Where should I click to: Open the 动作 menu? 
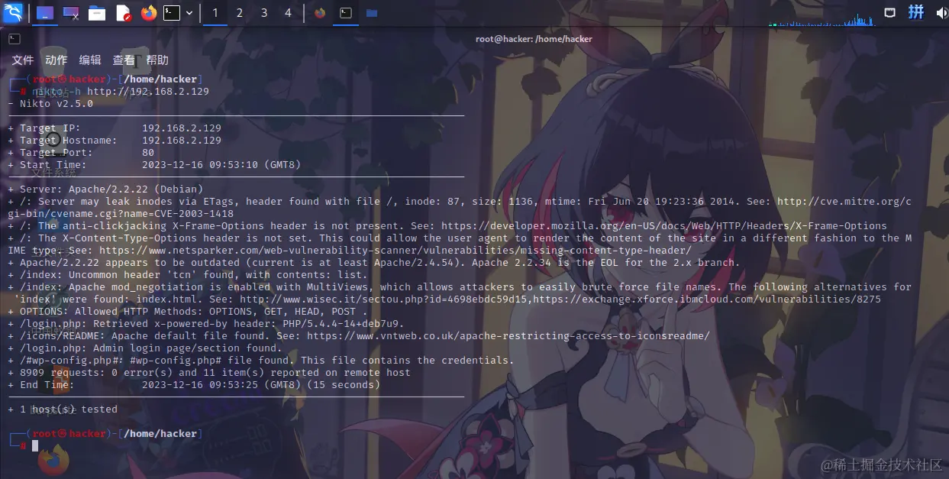[x=56, y=60]
